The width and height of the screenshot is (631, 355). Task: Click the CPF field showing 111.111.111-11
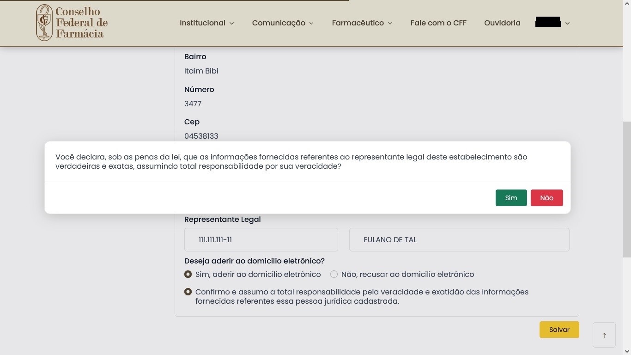(x=261, y=239)
